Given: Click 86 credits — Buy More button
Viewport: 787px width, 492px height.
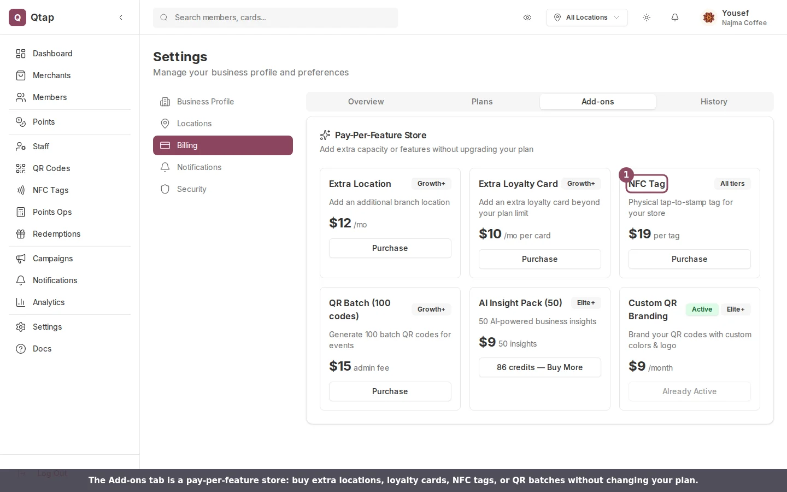Looking at the screenshot, I should 540,367.
